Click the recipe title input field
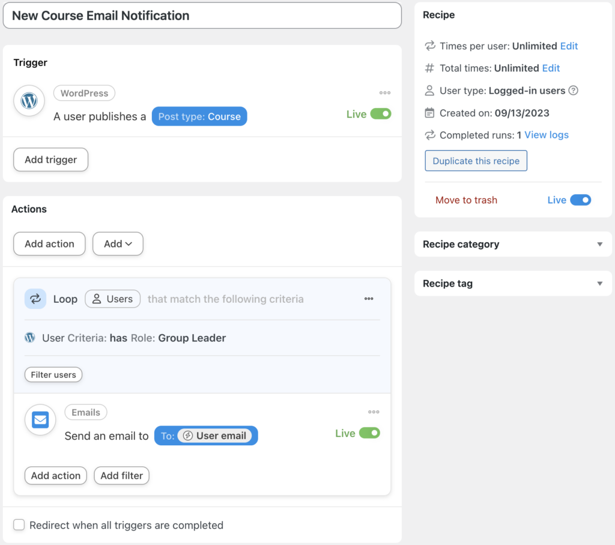The width and height of the screenshot is (615, 545). pos(202,16)
